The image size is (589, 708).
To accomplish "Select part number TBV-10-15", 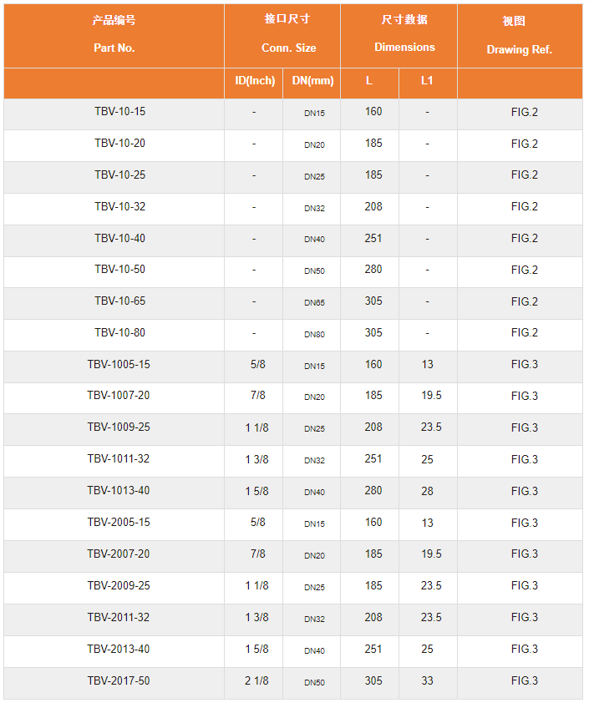I will (120, 112).
